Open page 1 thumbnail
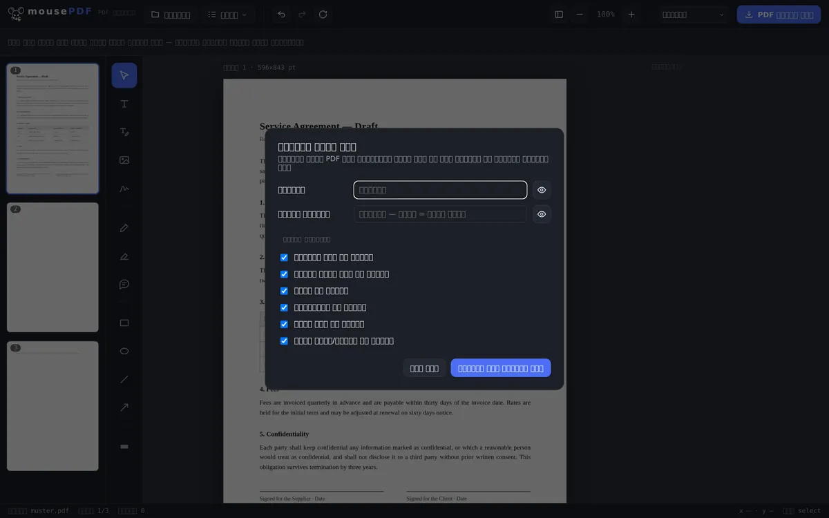 click(53, 128)
